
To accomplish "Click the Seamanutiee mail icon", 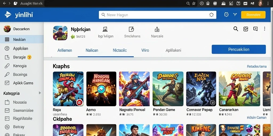I will pos(7,110).
